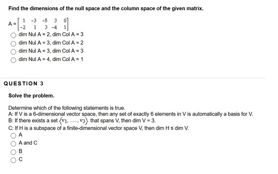Mark radio for Nul A = 4, Col A = 1
Viewport: 278px width, 174px height.
coord(13,60)
